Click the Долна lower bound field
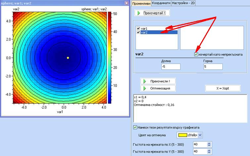 (171, 67)
